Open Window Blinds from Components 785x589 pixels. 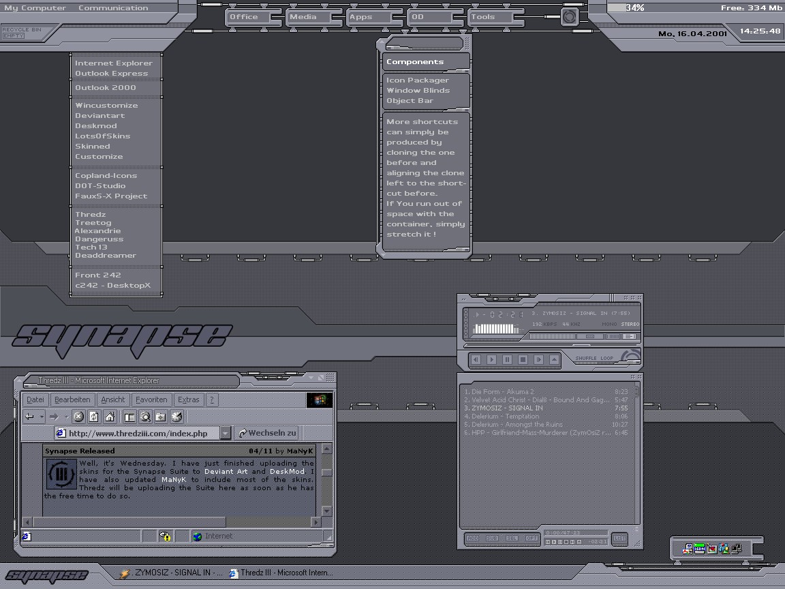tap(418, 91)
